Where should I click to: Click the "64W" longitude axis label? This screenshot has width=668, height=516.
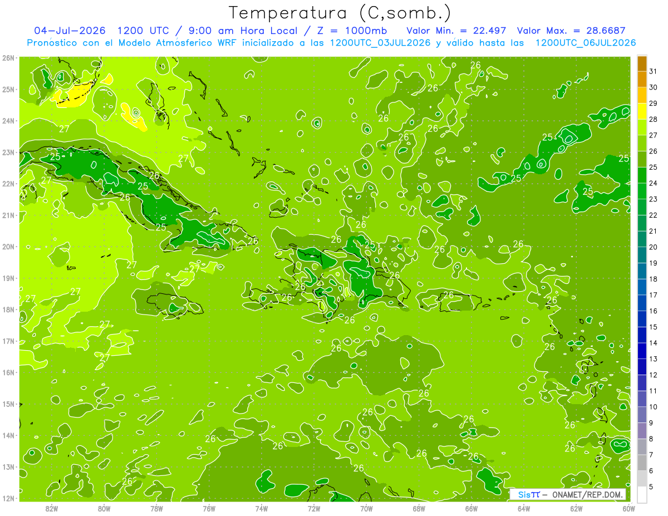click(524, 508)
